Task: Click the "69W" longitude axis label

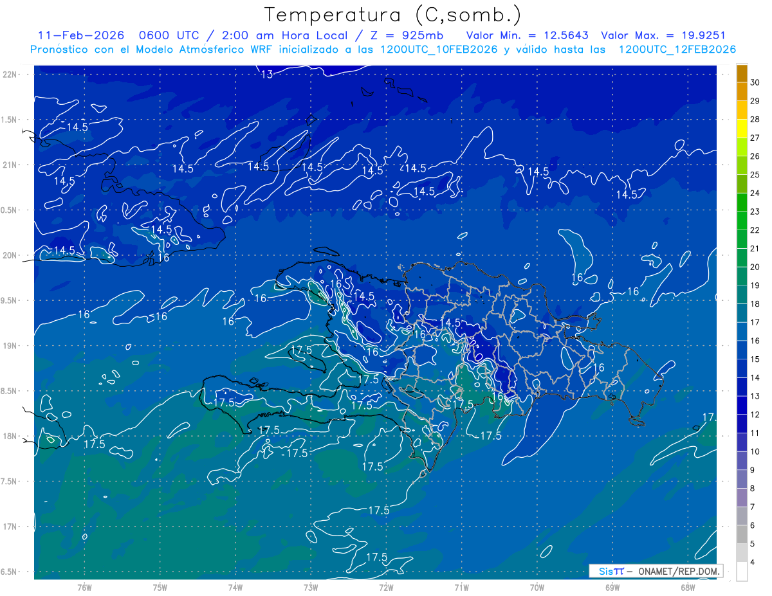Action: [612, 587]
